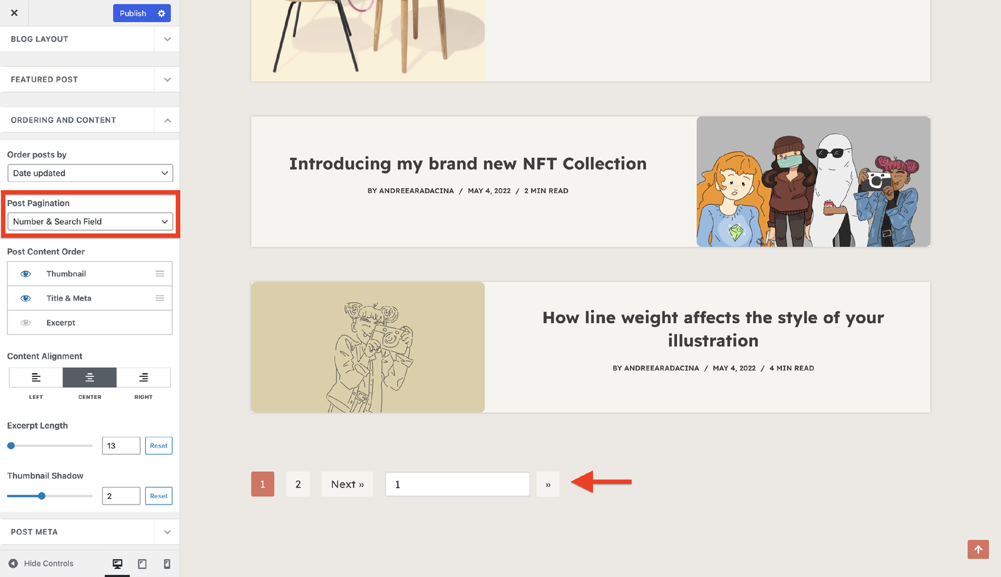
Task: Switch to mobile preview device icon
Action: [167, 564]
